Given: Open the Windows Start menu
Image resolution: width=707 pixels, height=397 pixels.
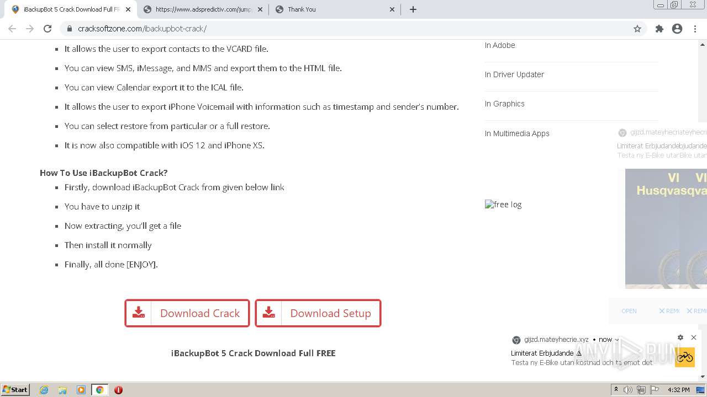Looking at the screenshot, I should pos(15,390).
